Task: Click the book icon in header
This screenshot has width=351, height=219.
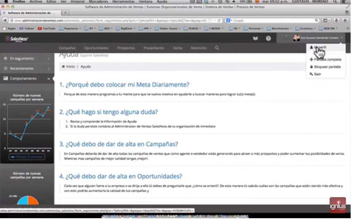Action: (255, 38)
